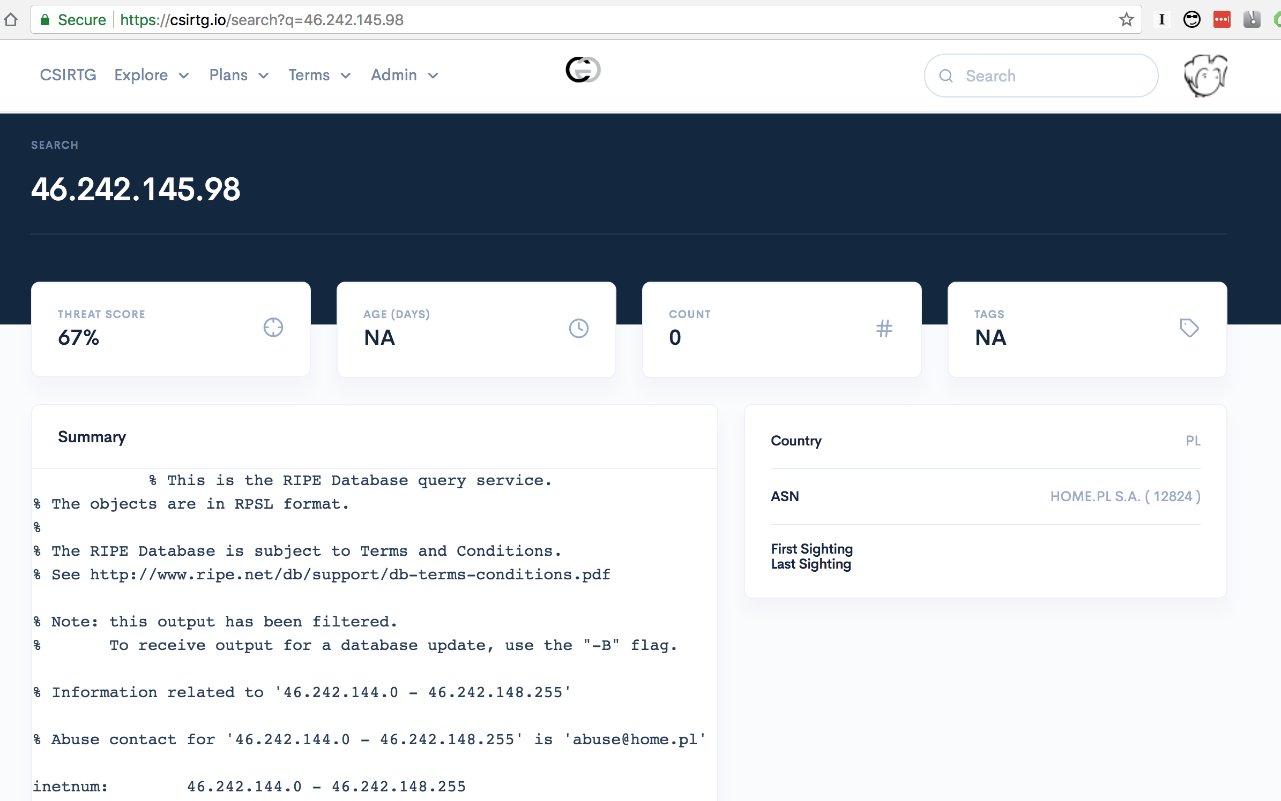Click the PL country value

tap(1193, 441)
